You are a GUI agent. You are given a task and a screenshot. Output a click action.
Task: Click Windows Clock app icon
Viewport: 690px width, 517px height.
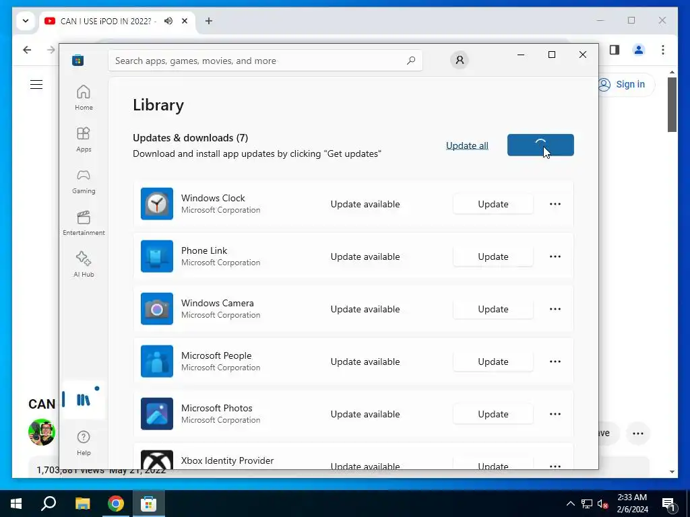157,204
